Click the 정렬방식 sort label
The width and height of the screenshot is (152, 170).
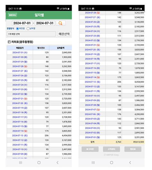tap(10, 29)
